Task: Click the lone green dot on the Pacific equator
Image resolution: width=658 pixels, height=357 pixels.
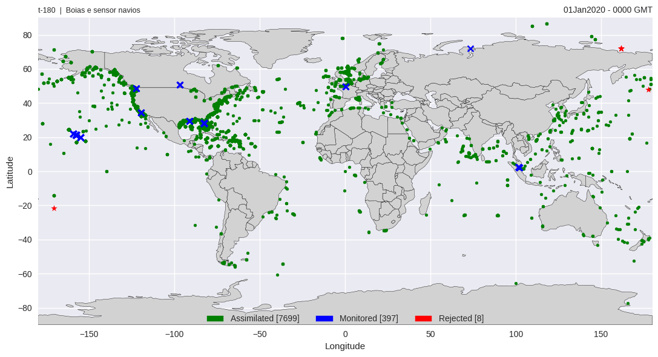Action: point(107,171)
